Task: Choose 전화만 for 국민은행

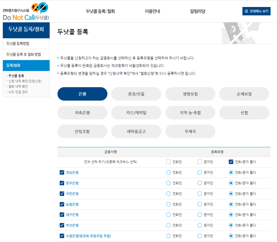Action: (168, 194)
